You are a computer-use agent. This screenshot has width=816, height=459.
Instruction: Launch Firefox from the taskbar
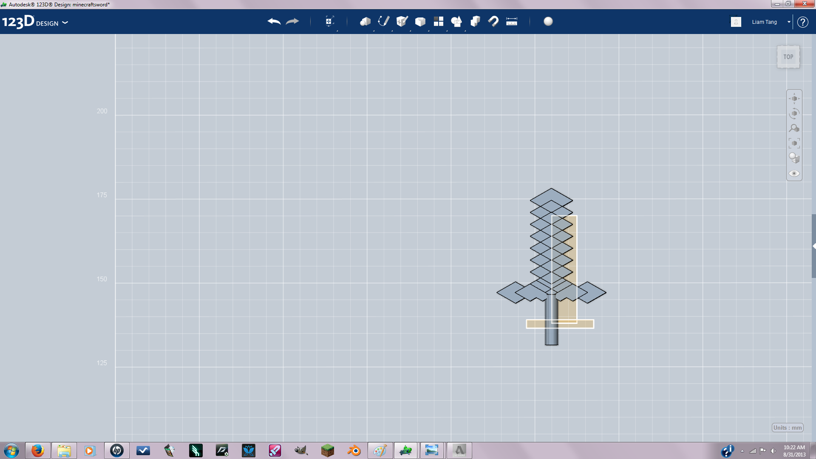pyautogui.click(x=37, y=450)
